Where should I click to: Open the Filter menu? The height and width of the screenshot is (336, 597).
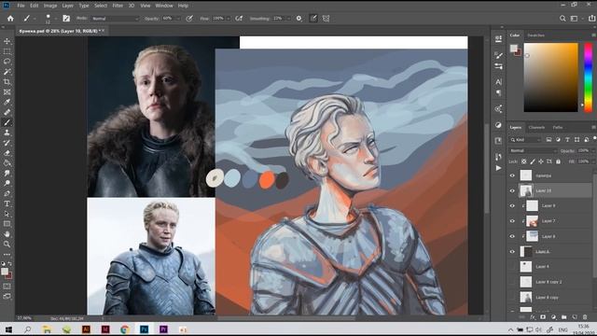tap(118, 6)
